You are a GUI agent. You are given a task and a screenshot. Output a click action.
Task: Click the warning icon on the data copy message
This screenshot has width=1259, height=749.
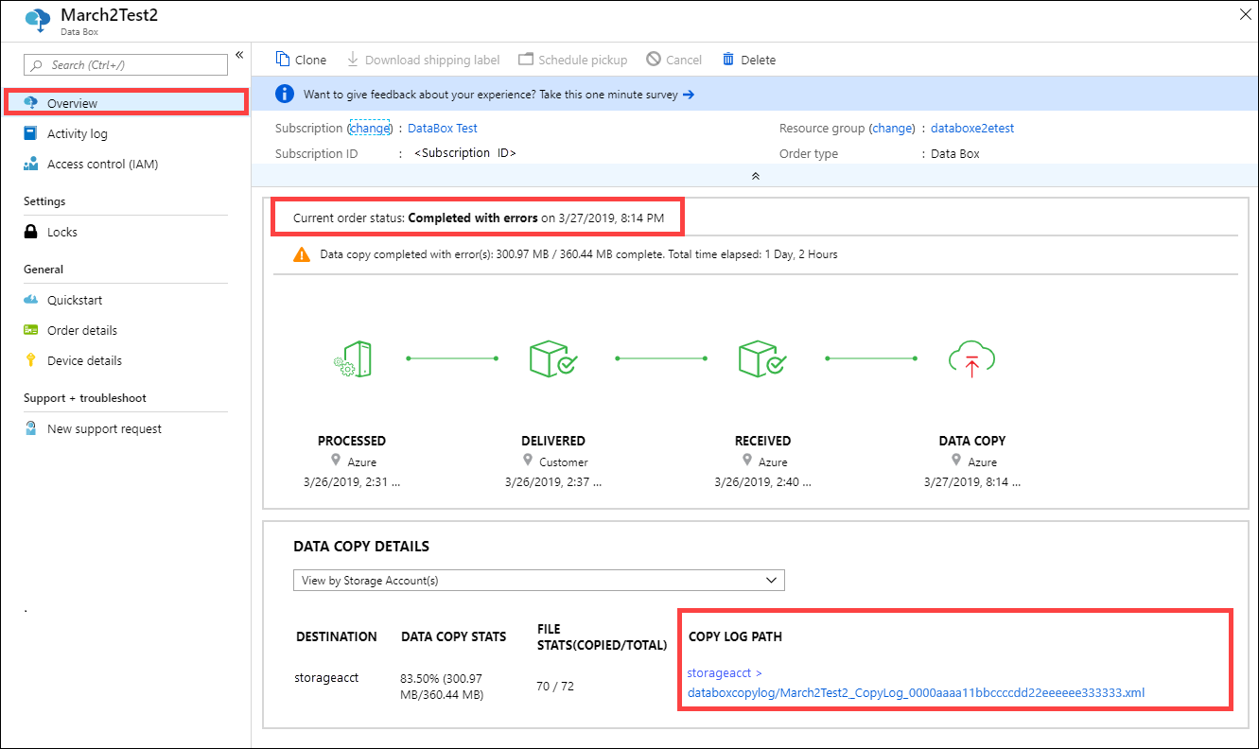click(x=302, y=253)
